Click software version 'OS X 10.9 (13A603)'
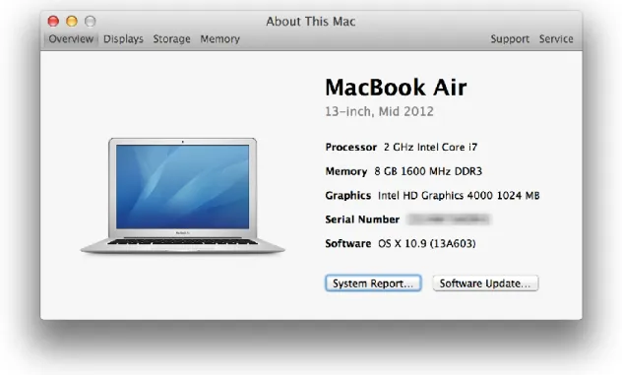Screen dimensions: 622x375 [x=426, y=244]
